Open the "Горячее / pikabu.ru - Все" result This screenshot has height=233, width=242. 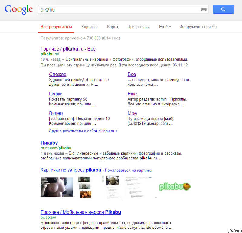coord(68,49)
